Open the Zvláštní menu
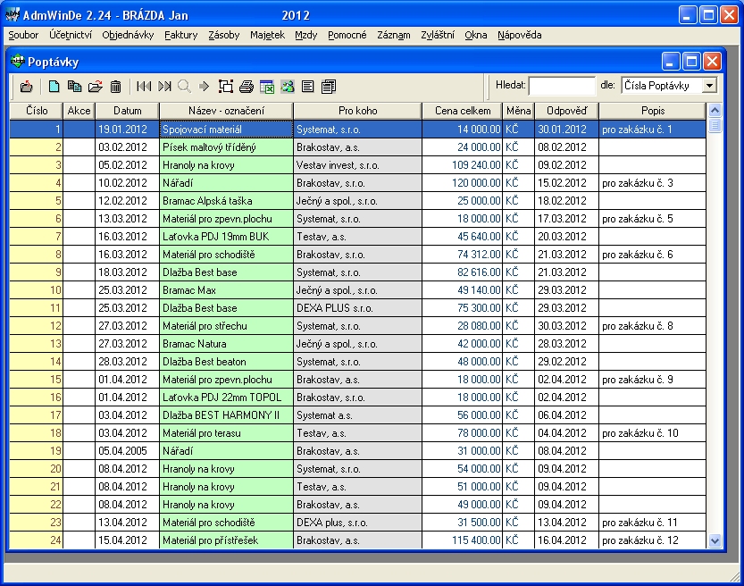The height and width of the screenshot is (586, 744). click(438, 35)
